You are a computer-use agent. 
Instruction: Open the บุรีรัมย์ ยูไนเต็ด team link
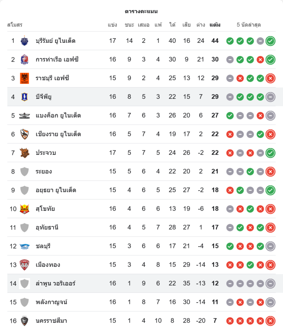tap(55, 41)
